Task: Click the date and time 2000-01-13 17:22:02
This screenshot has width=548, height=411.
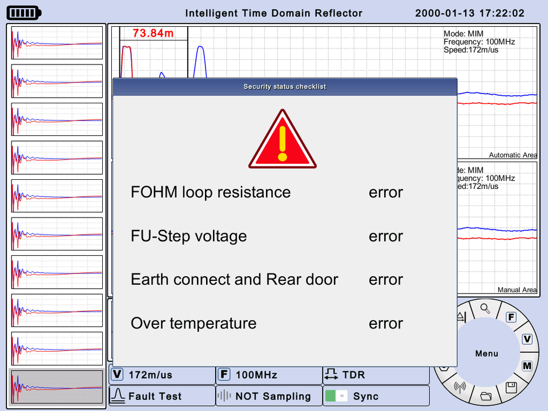Action: [470, 13]
